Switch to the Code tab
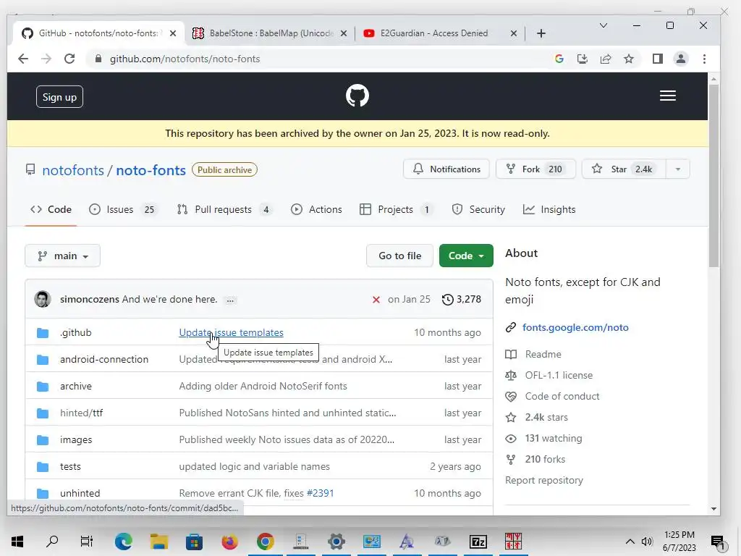741x556 pixels. (51, 209)
